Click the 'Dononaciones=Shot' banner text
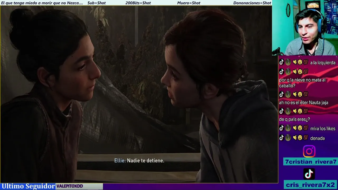The width and height of the screenshot is (338, 190). 252,3
